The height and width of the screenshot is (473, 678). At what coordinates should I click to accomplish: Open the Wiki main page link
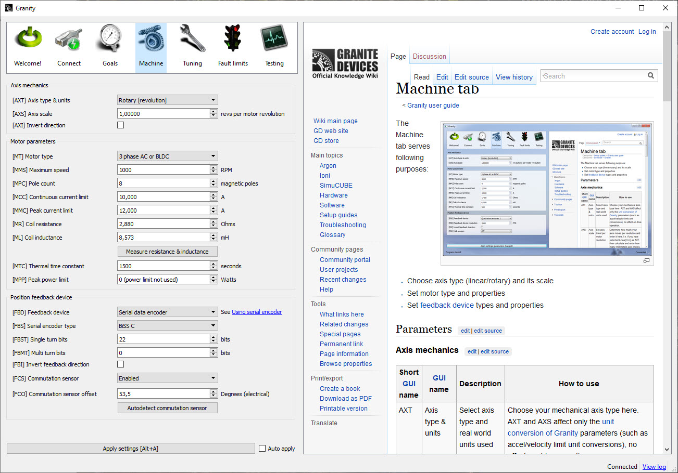[x=335, y=121]
